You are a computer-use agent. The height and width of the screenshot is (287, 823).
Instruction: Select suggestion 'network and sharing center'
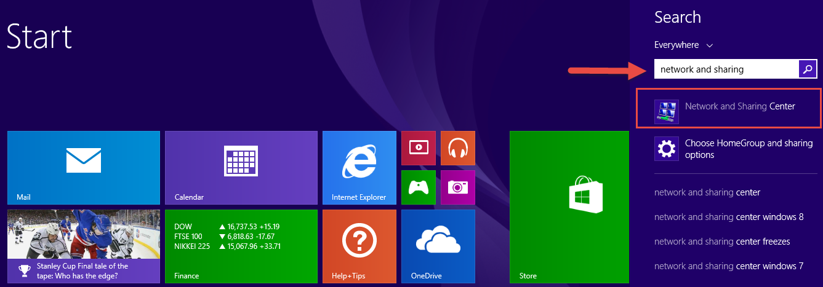tap(707, 192)
